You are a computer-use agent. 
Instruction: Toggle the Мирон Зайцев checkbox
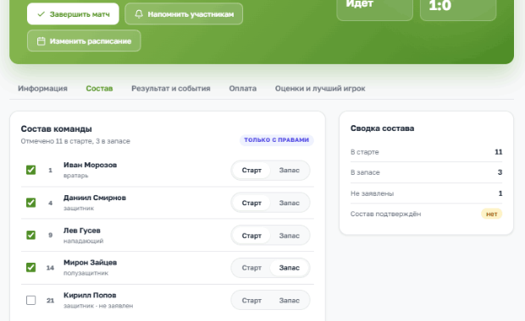click(x=30, y=268)
